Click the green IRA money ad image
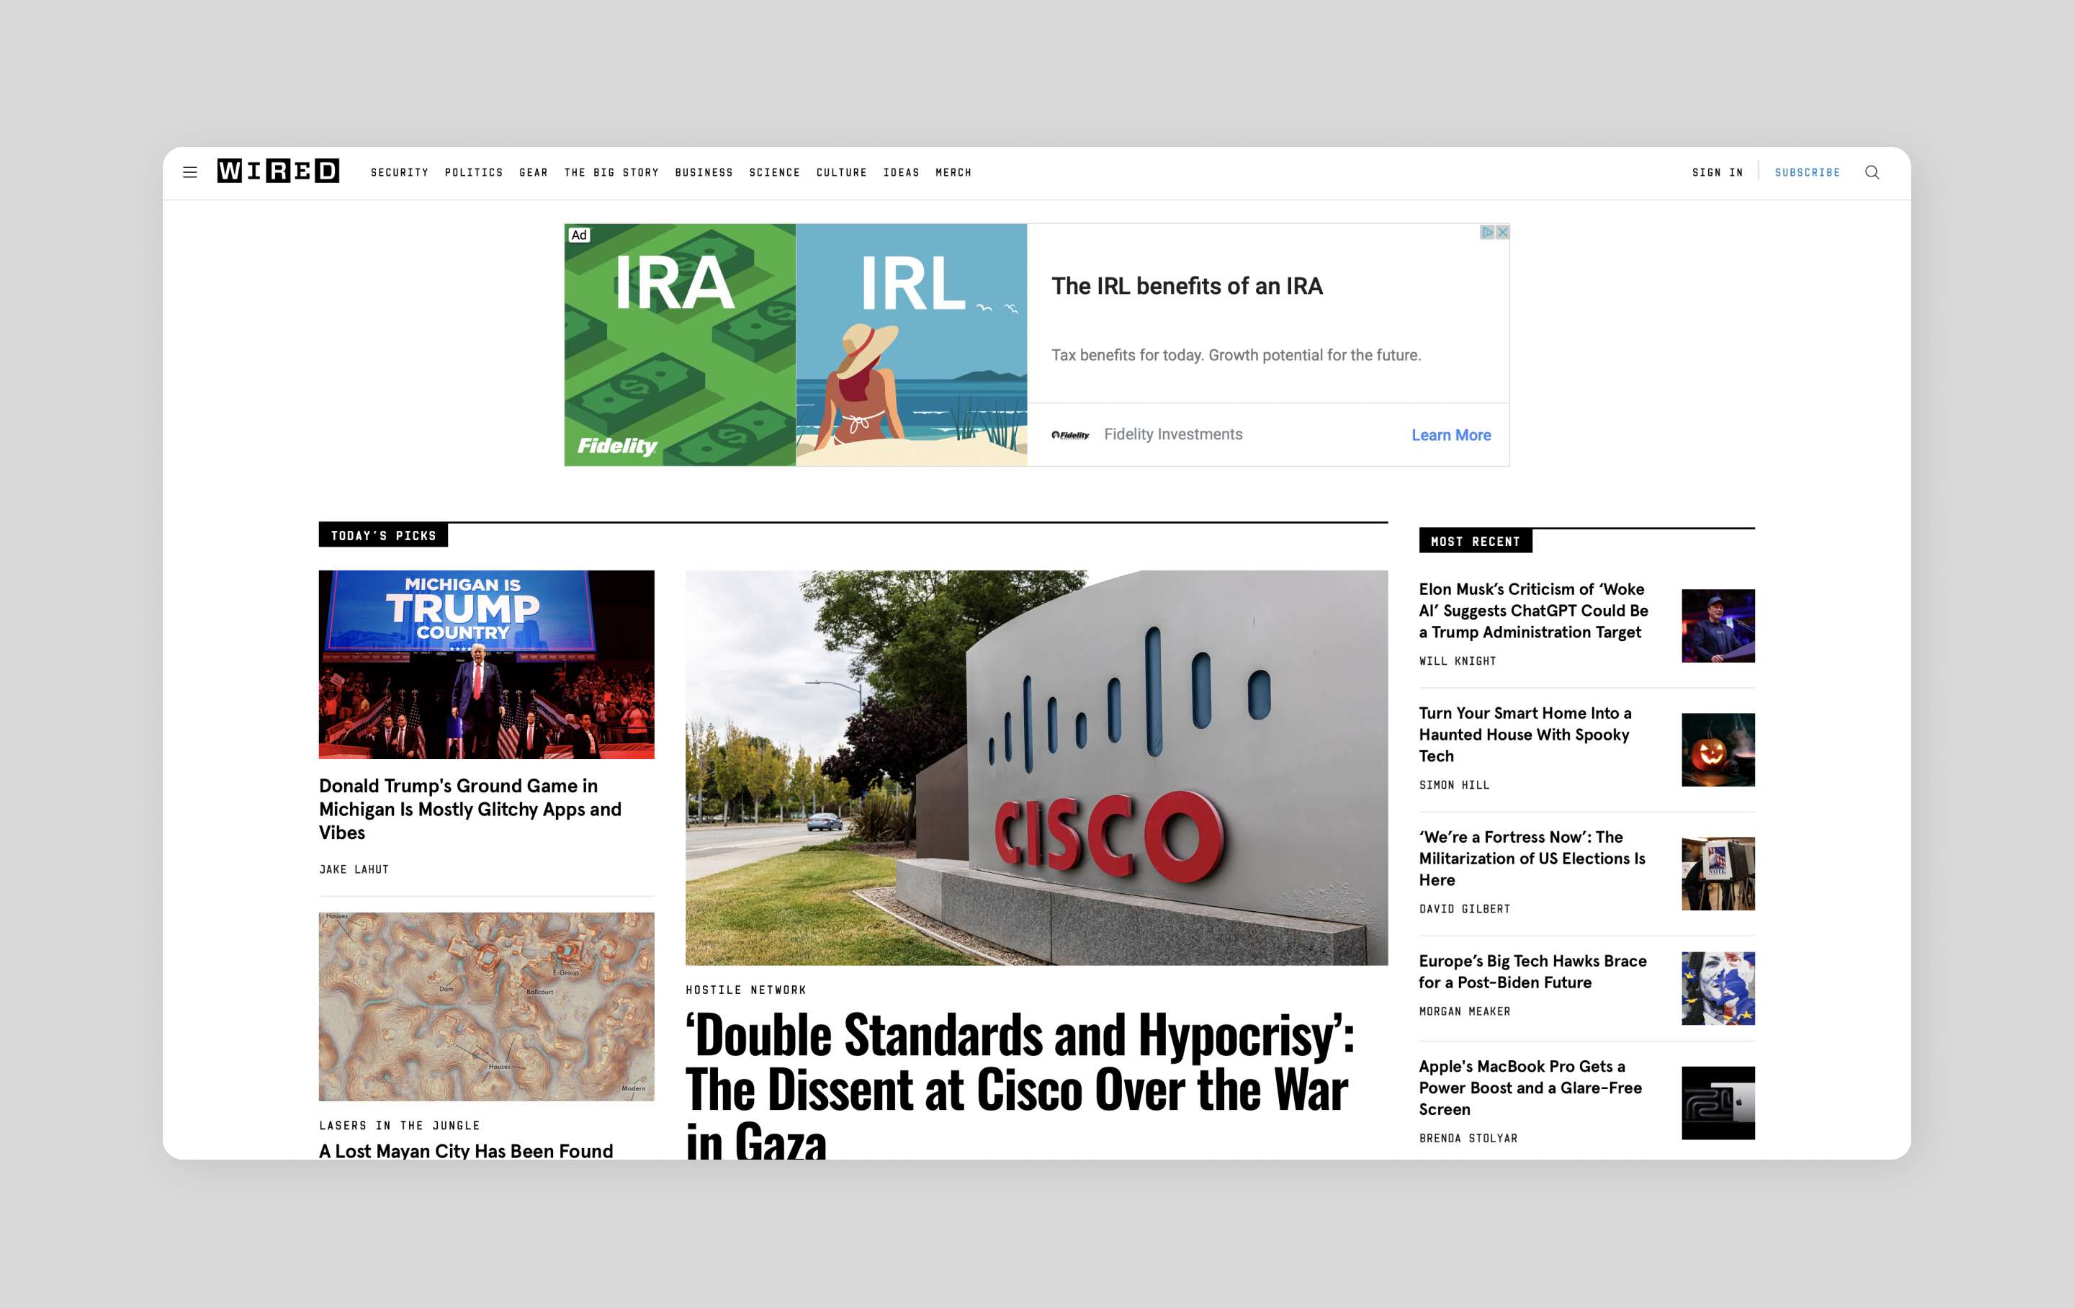 point(680,345)
